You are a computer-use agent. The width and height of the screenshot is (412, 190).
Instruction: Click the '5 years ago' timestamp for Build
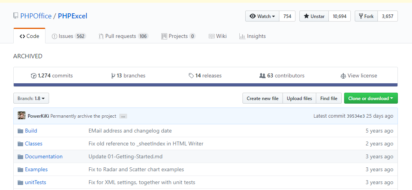pos(379,131)
